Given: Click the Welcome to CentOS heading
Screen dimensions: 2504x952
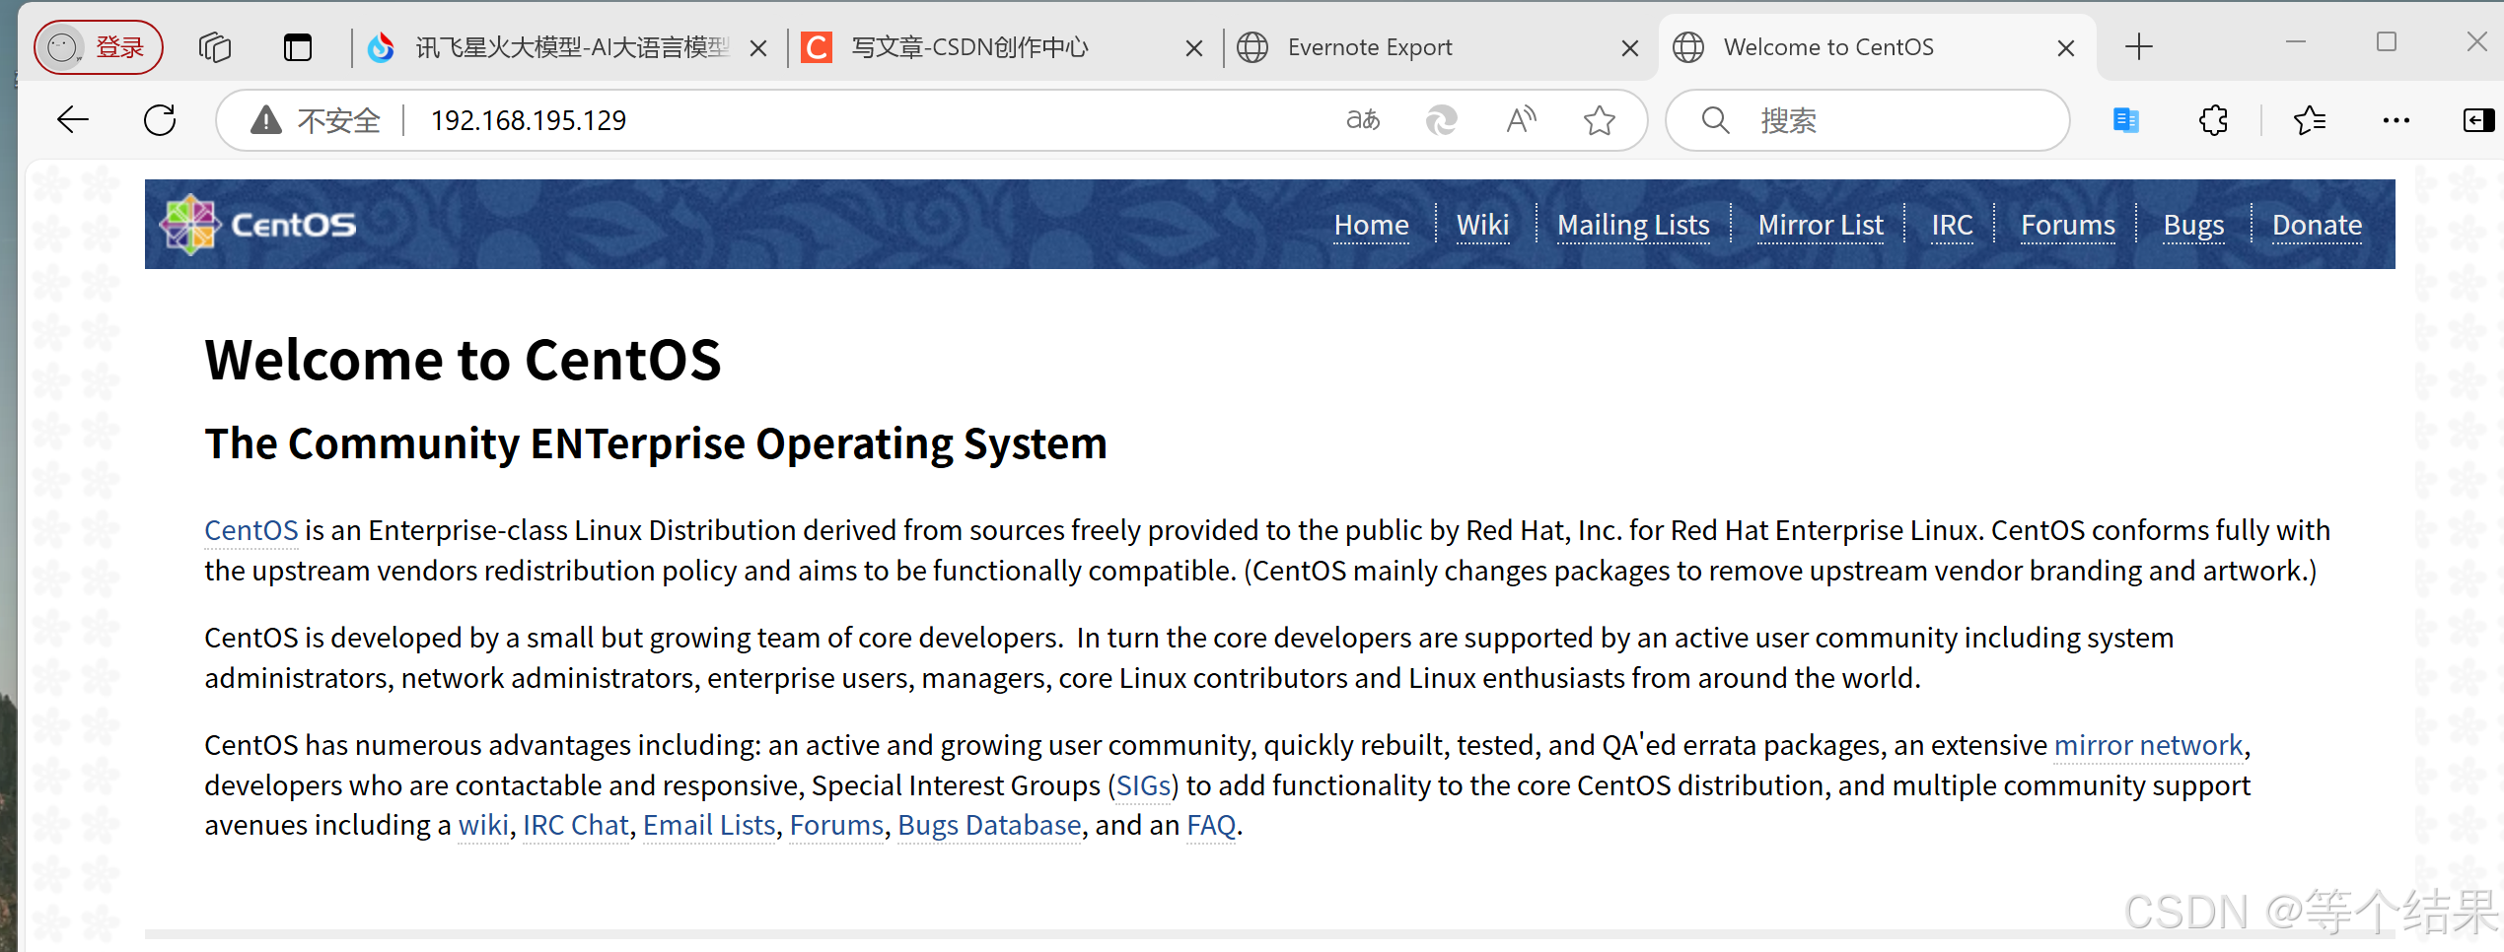Looking at the screenshot, I should point(463,360).
